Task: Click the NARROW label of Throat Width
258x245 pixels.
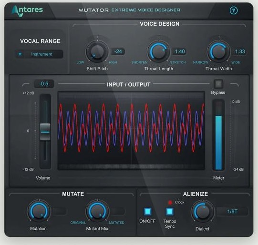Action: pos(201,62)
